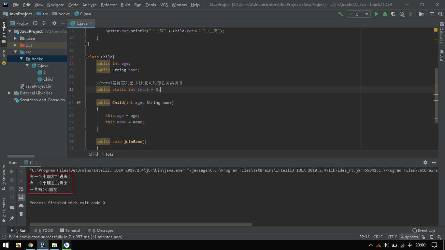Click the beekc breadcrumb in navigation bar
Viewport: 445px width, 250px height.
pyautogui.click(x=61, y=14)
